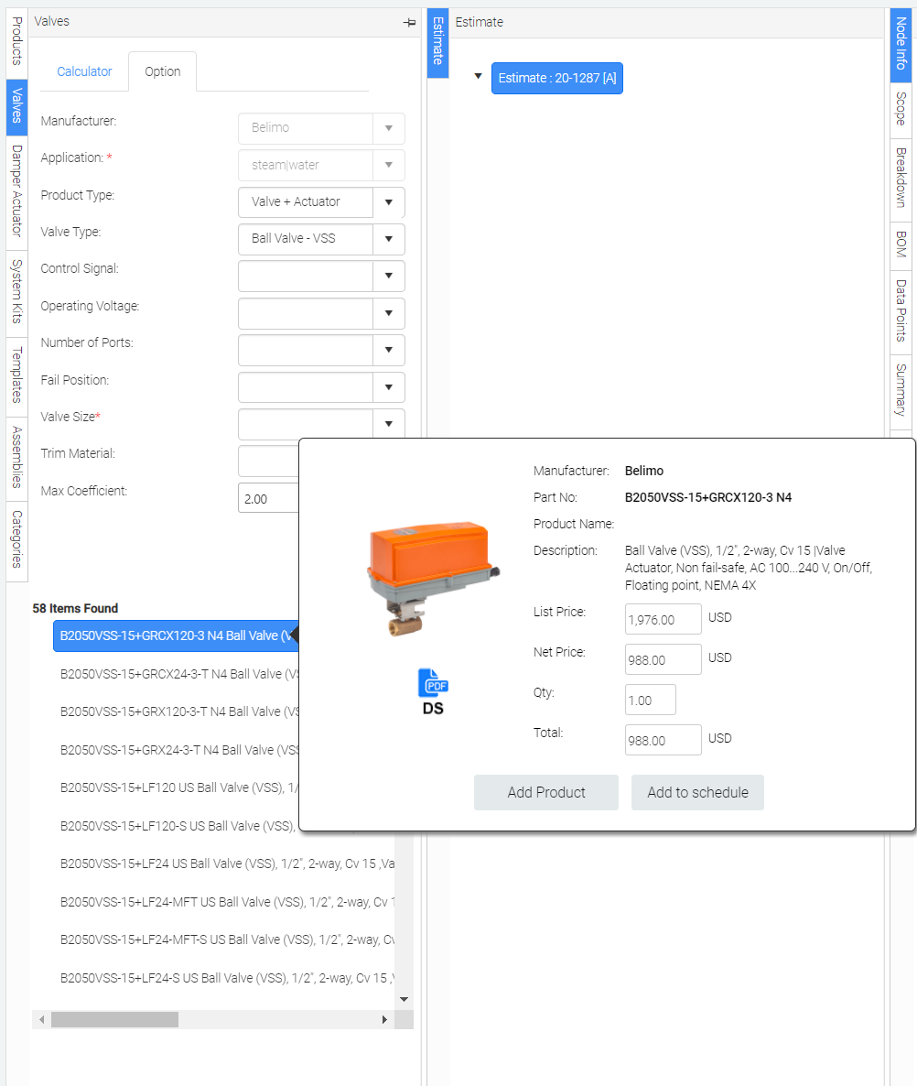
Task: Pin the Valves panel
Action: pyautogui.click(x=409, y=22)
